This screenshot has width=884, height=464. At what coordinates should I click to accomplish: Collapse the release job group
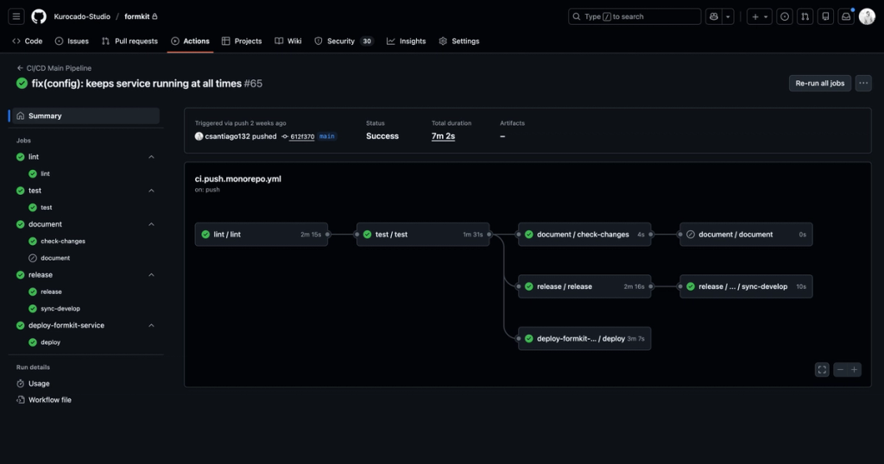[x=151, y=275]
